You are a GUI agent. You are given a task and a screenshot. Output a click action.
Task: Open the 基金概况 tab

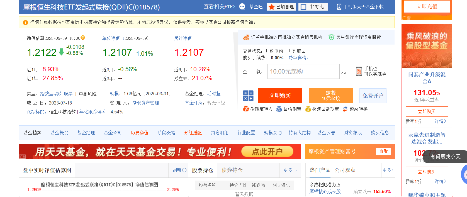[59, 133]
